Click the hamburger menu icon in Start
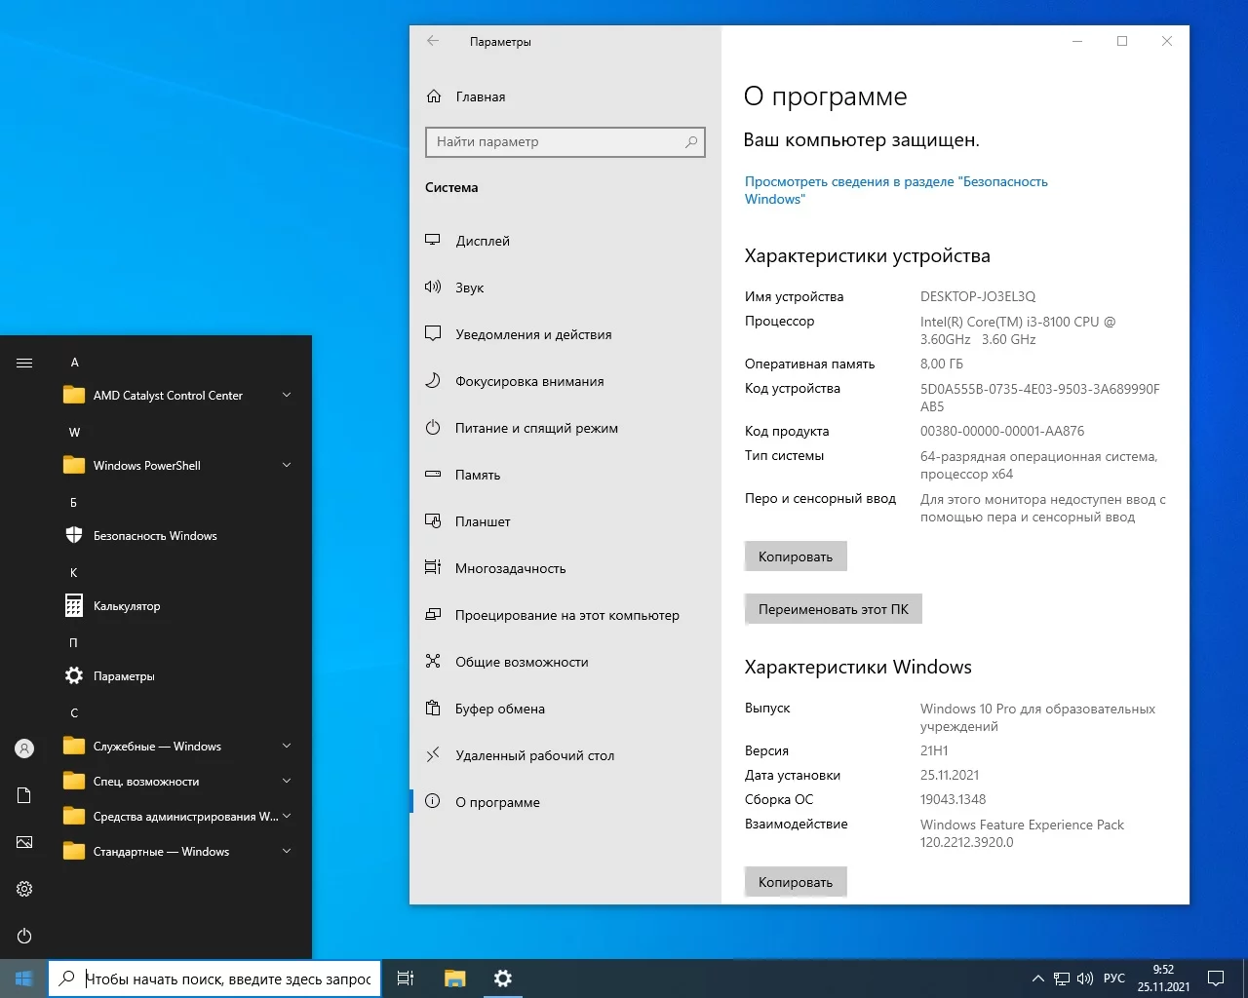Image resolution: width=1248 pixels, height=998 pixels. (24, 363)
